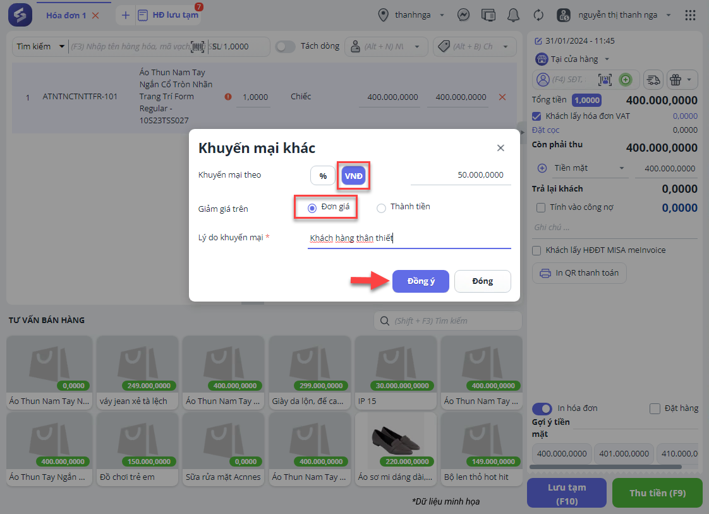Expand nguyễn thị thanh nga account menu
Viewport: 709px width, 514px height.
pyautogui.click(x=669, y=15)
